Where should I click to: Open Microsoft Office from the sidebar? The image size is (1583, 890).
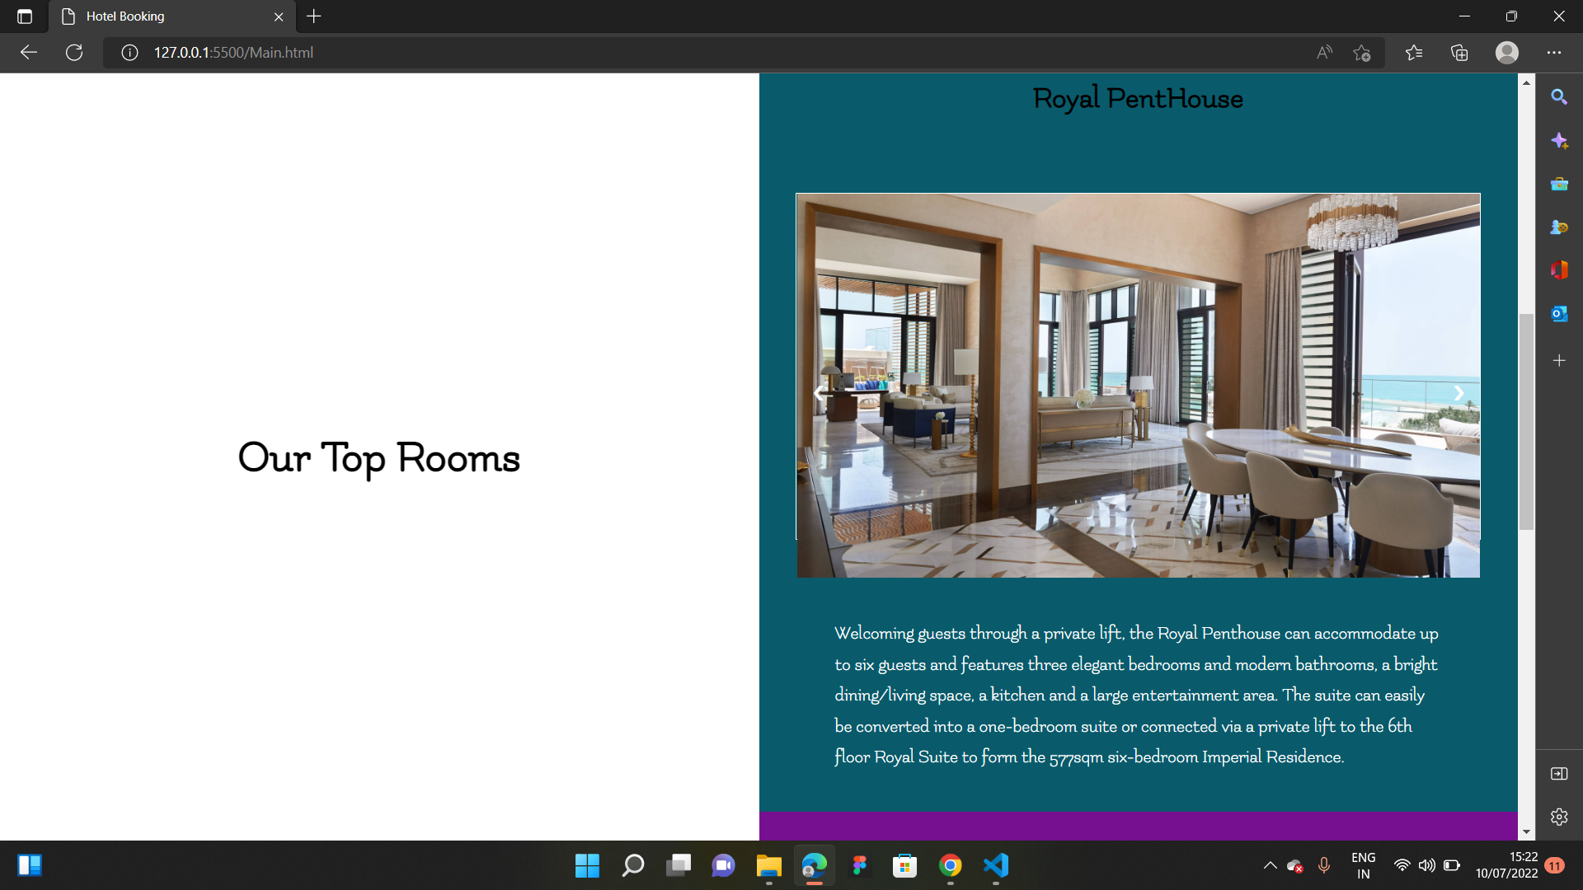[x=1559, y=269]
